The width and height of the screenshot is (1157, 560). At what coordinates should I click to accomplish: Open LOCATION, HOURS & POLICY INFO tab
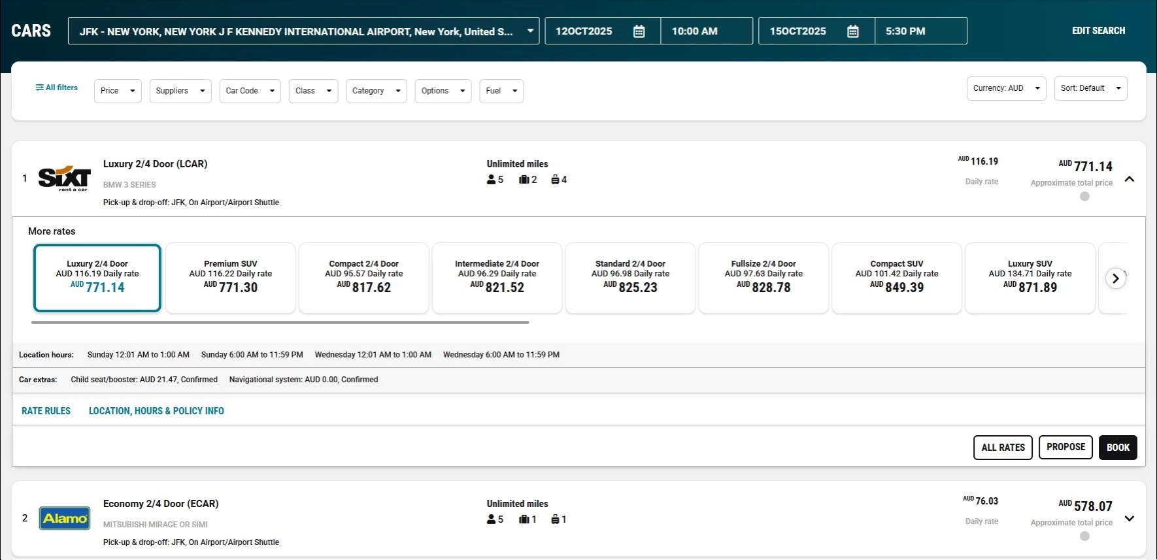point(156,411)
